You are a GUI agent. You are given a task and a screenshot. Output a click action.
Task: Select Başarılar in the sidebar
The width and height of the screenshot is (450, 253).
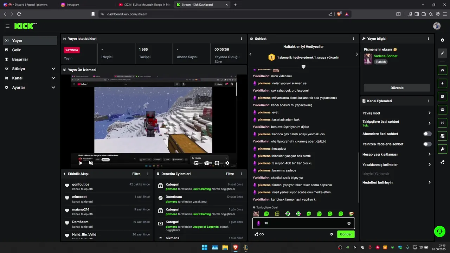[x=30, y=59]
